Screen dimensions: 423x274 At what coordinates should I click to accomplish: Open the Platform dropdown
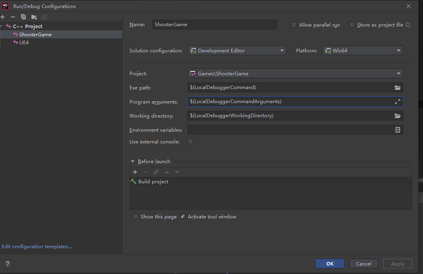coord(363,50)
